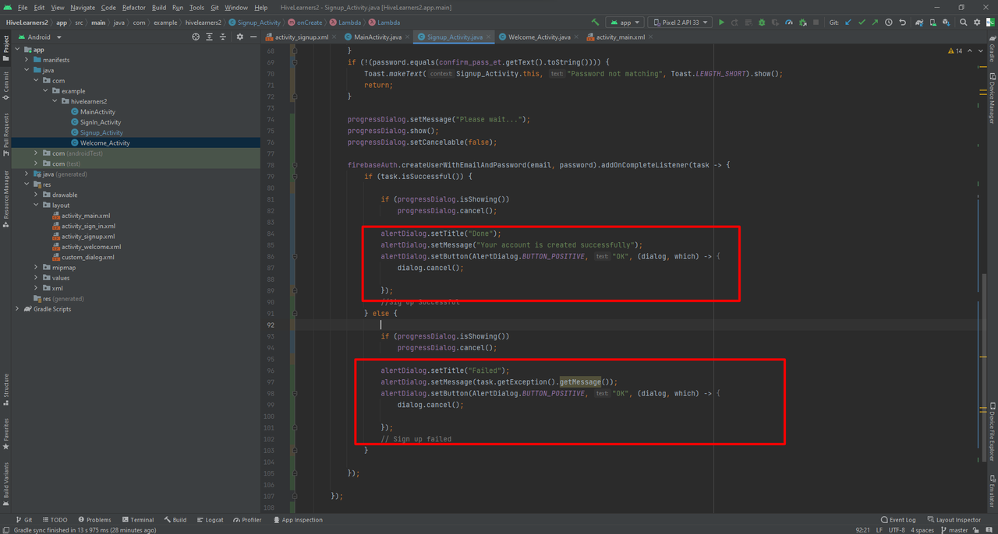Commit changes with the green checkmark icon

tap(862, 23)
